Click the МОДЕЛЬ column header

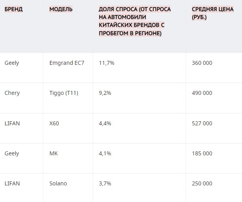point(61,9)
